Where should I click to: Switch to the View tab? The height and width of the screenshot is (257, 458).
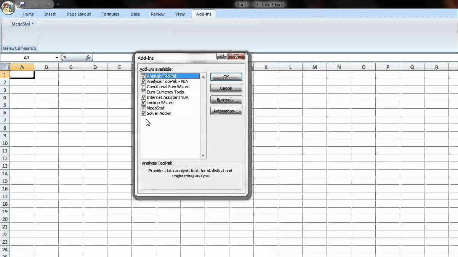tap(180, 14)
